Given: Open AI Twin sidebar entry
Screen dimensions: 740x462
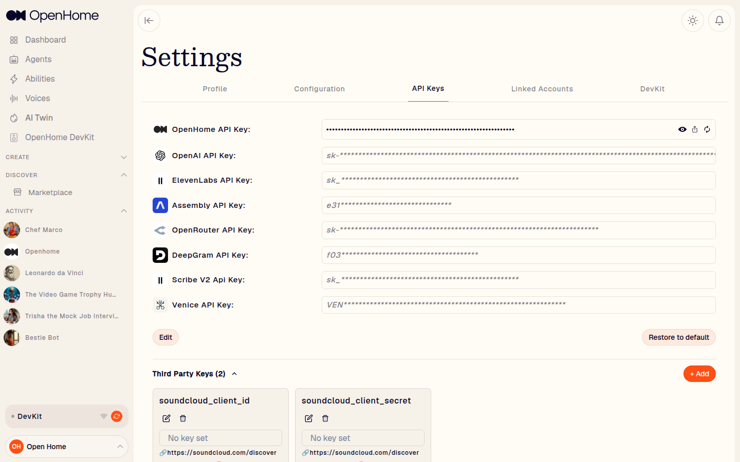Looking at the screenshot, I should pyautogui.click(x=39, y=118).
